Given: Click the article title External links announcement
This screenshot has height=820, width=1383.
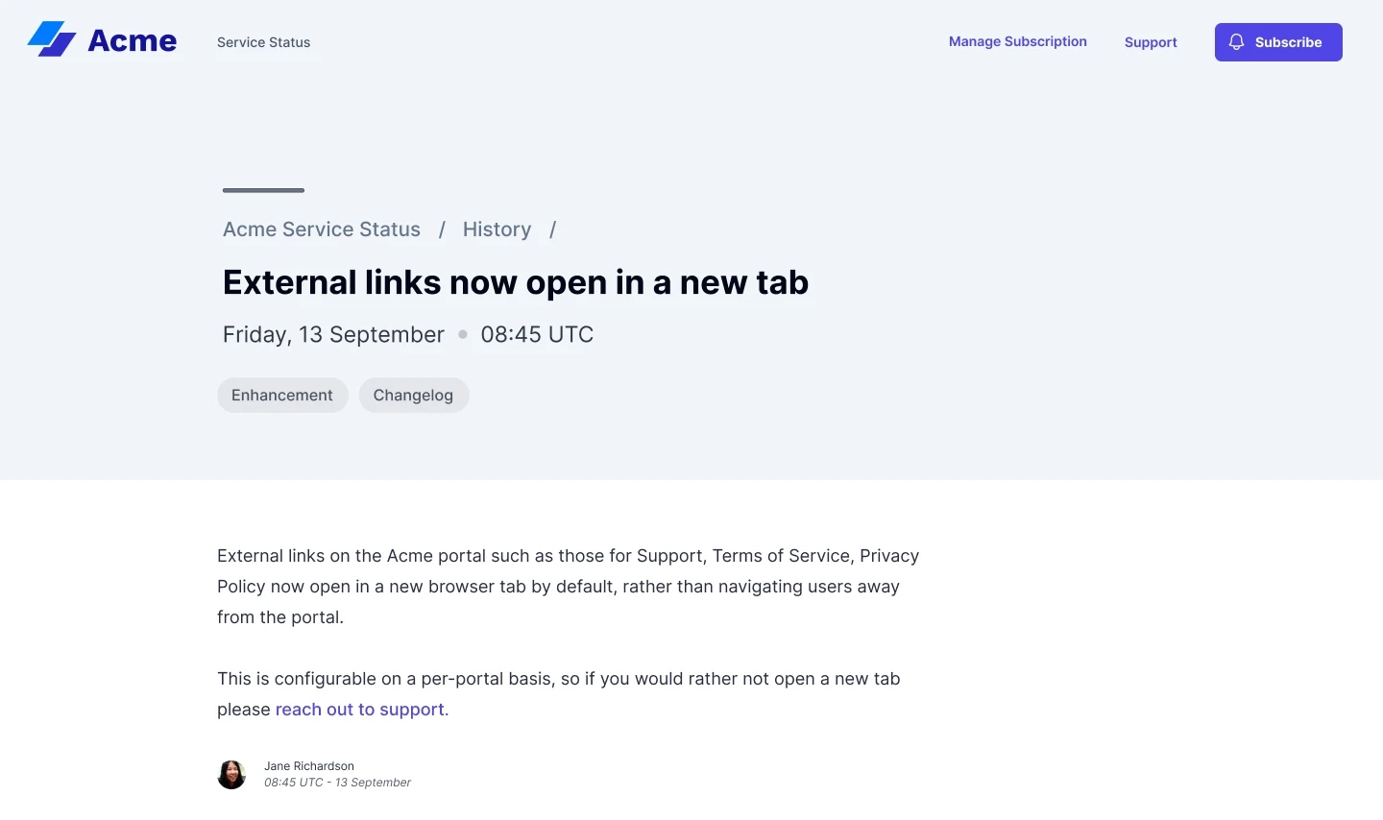Looking at the screenshot, I should coord(515,281).
